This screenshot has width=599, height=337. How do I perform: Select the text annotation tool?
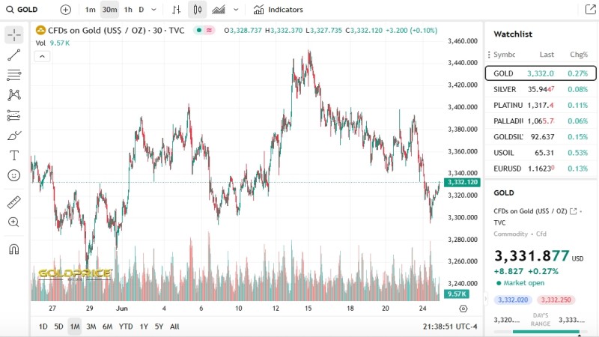coord(14,156)
